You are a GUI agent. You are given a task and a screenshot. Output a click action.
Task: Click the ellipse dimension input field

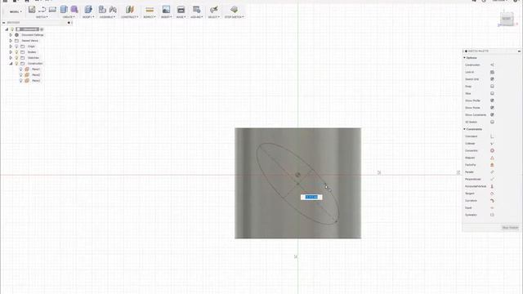(311, 197)
